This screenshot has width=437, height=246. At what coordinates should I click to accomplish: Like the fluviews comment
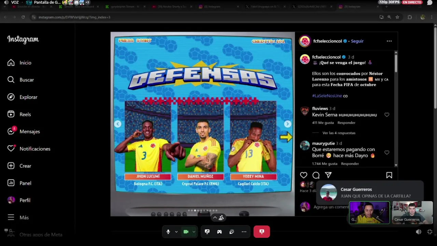(387, 115)
